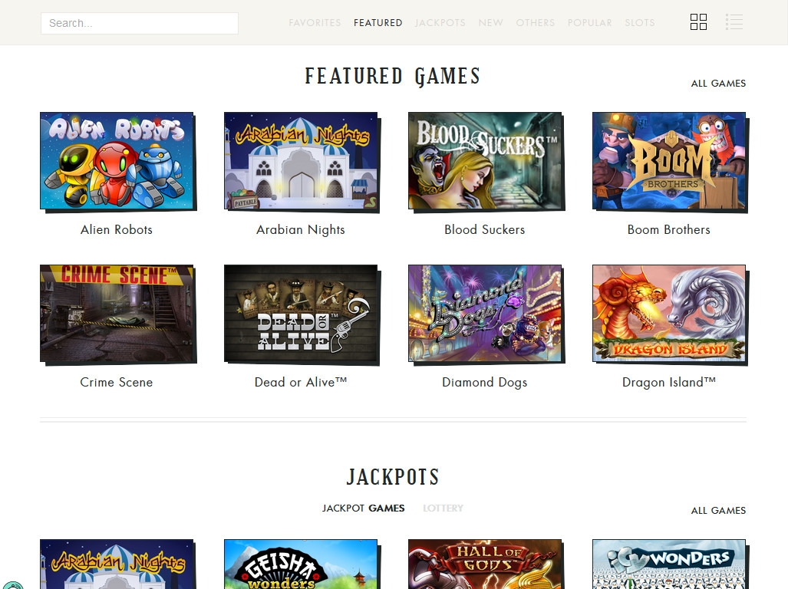Switch to grid view layout
788x589 pixels.
tap(698, 22)
